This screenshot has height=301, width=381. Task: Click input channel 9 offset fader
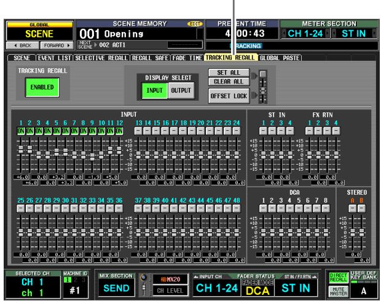[x=92, y=157]
